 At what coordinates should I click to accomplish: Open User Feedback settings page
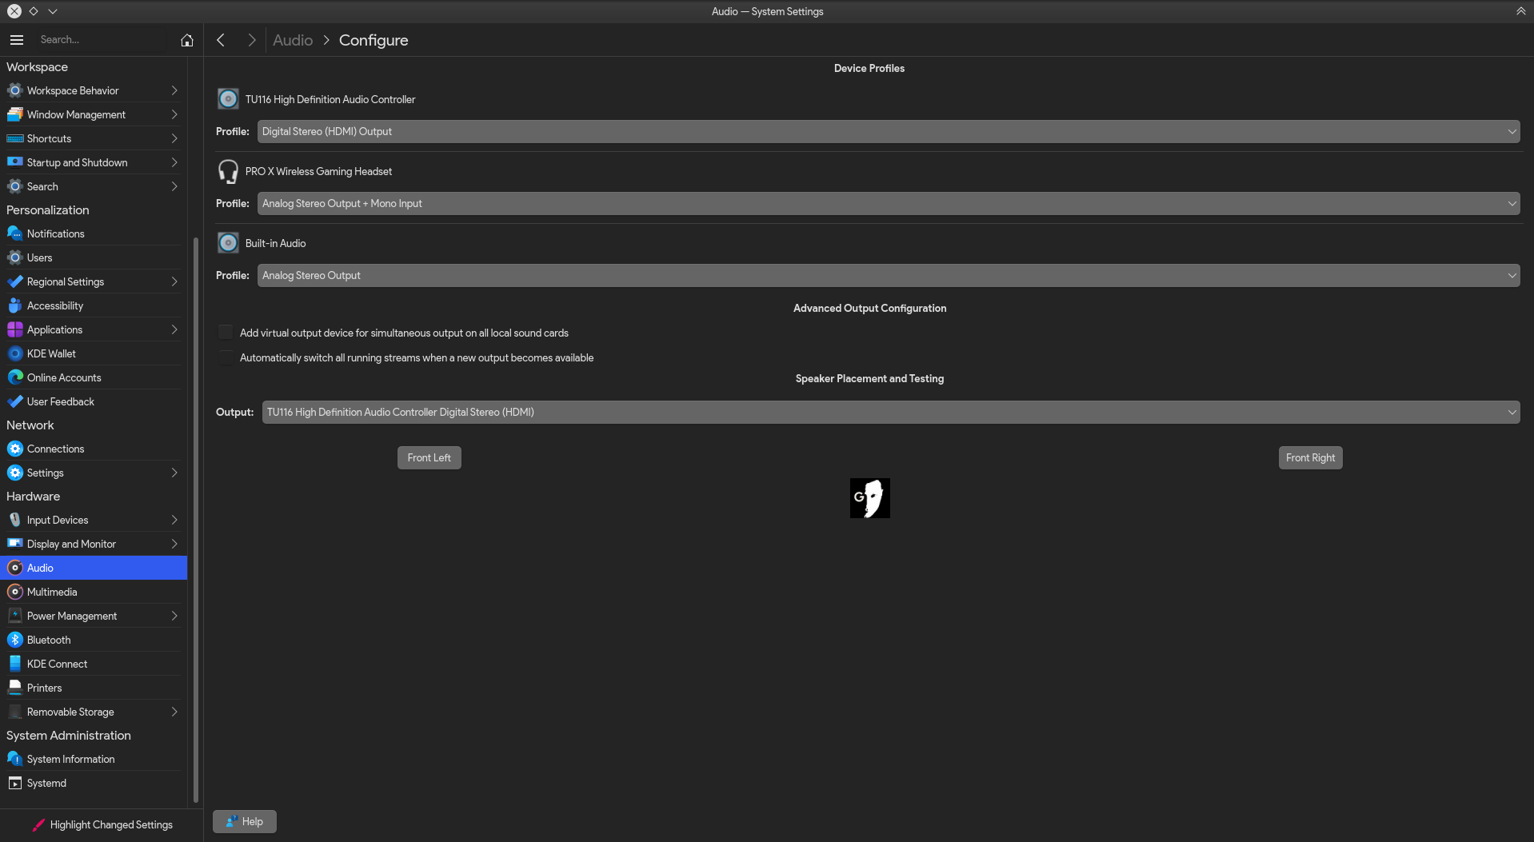tap(94, 401)
